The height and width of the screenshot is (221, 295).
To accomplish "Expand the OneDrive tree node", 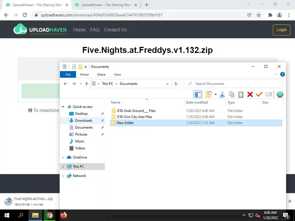I will [x=63, y=157].
